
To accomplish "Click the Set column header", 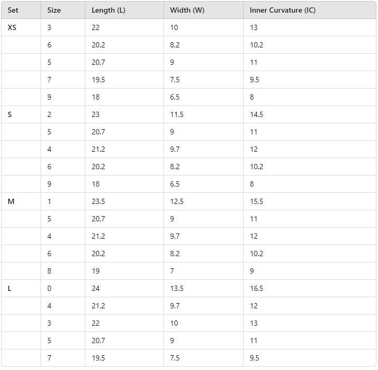I will [13, 10].
